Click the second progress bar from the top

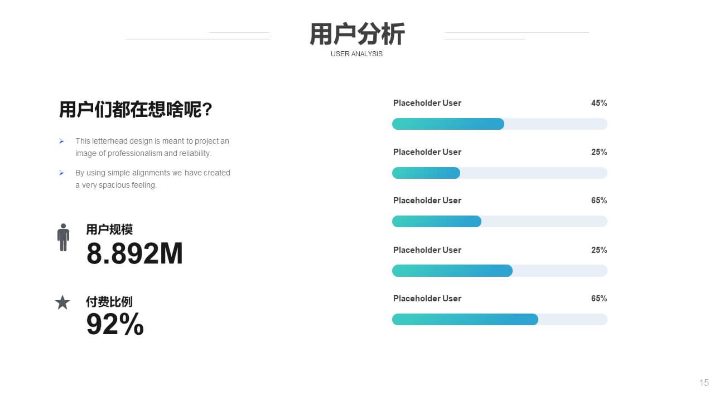pyautogui.click(x=499, y=173)
